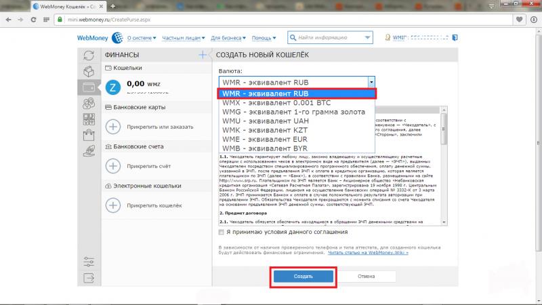The width and height of the screenshot is (542, 305).
Task: Click the Создать button
Action: click(x=303, y=277)
